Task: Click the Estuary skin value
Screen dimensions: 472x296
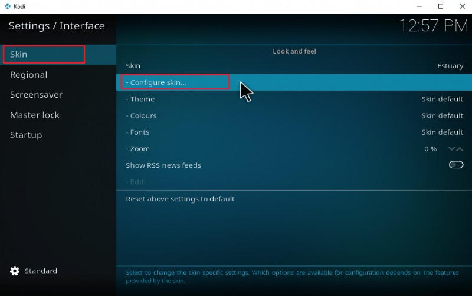Action: (x=450, y=66)
